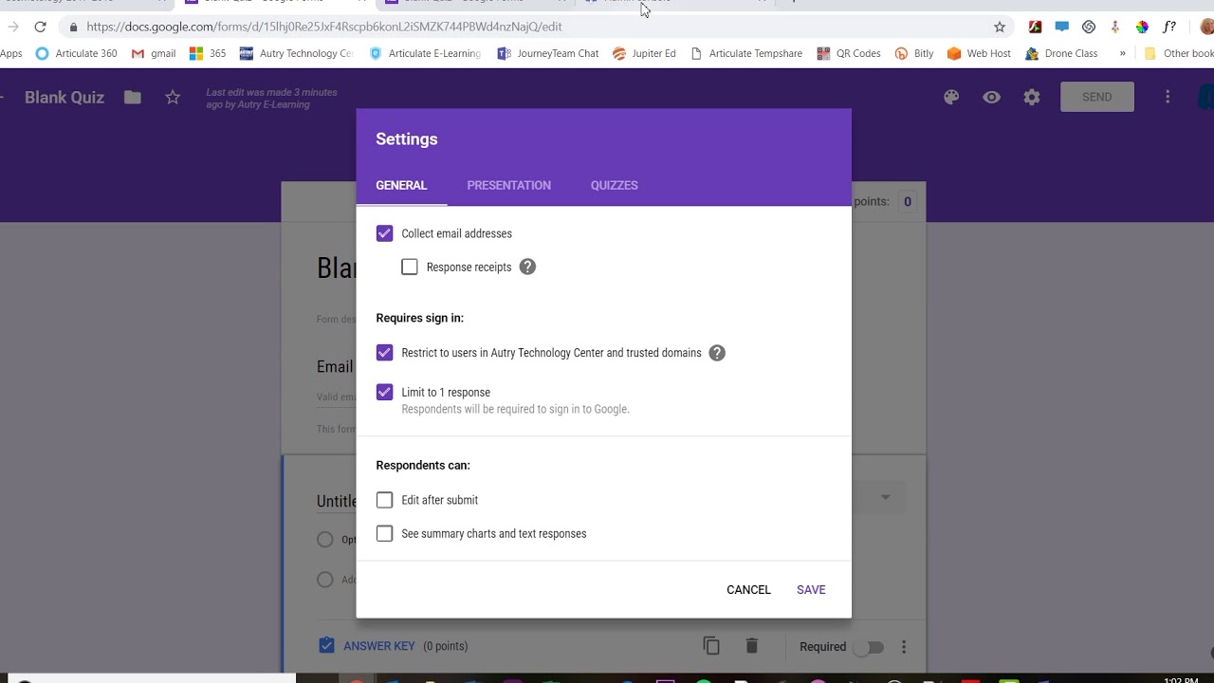This screenshot has height=683, width=1214.
Task: Open the QR Codes bookmark
Action: [848, 53]
